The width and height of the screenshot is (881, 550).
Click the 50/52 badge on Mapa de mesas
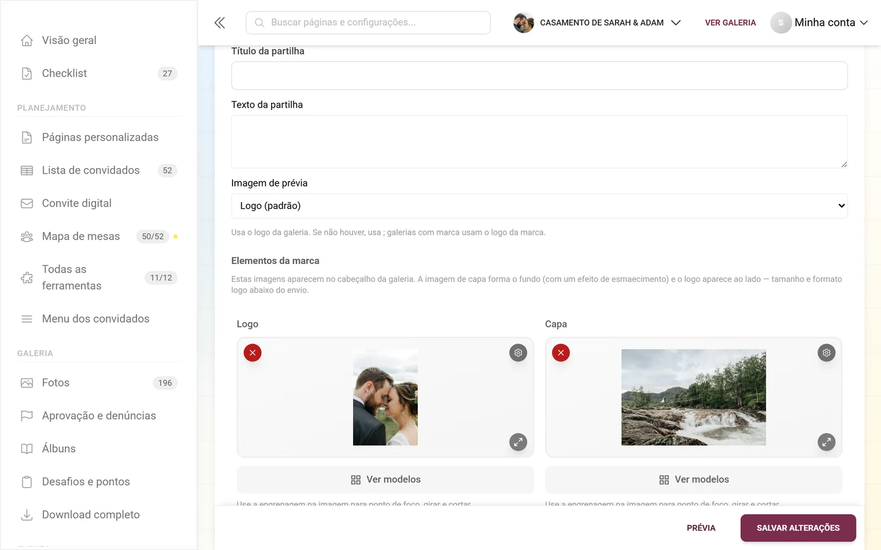click(x=153, y=237)
